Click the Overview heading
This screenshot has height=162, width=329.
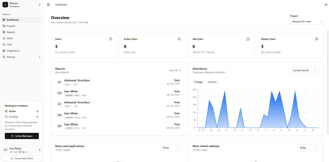point(60,18)
